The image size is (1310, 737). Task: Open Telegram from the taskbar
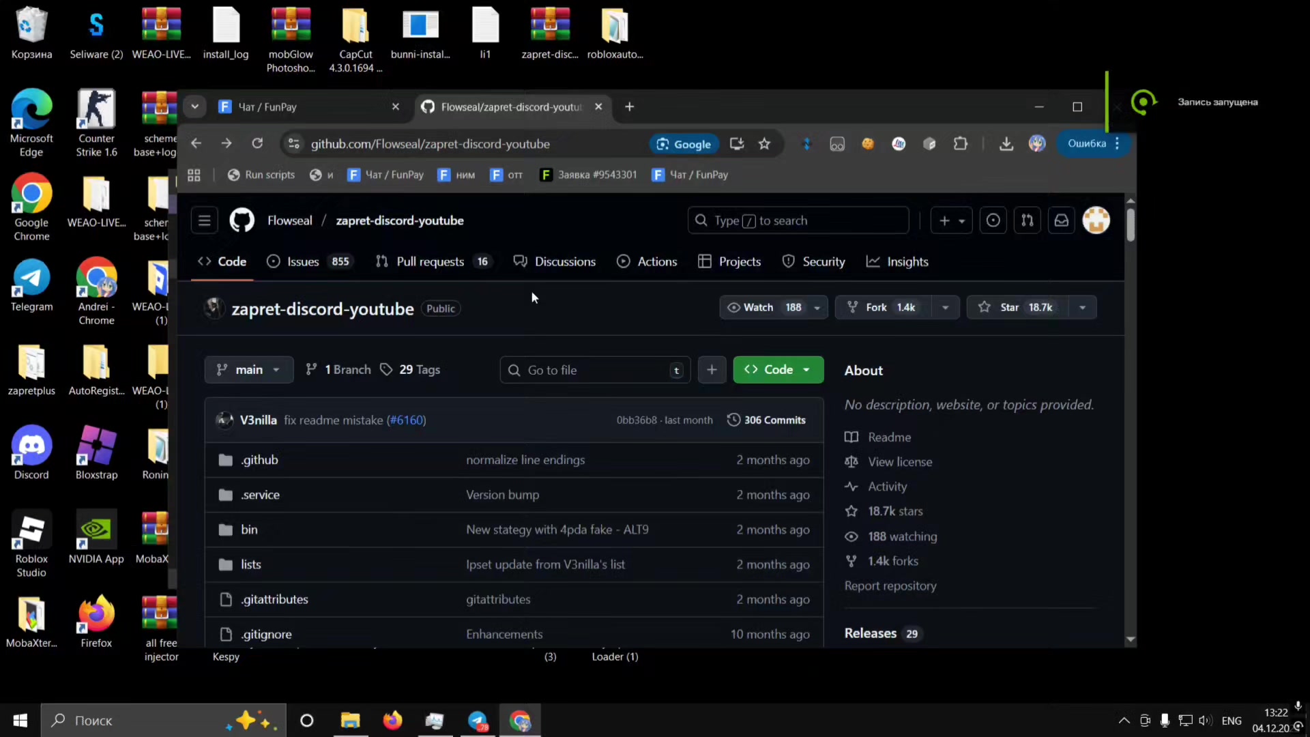coord(478,721)
